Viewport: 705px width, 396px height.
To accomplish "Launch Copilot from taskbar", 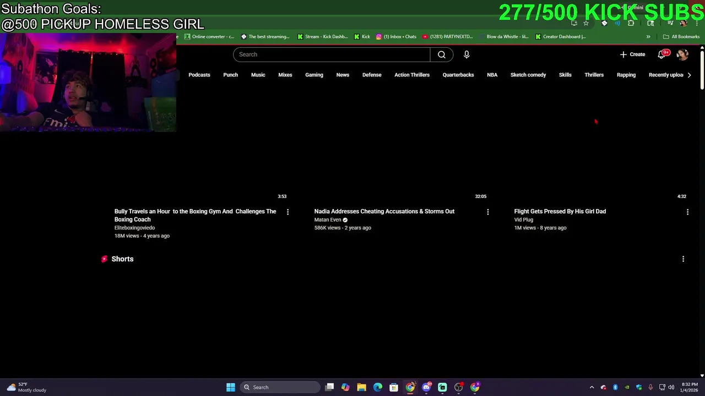I will click(345, 387).
